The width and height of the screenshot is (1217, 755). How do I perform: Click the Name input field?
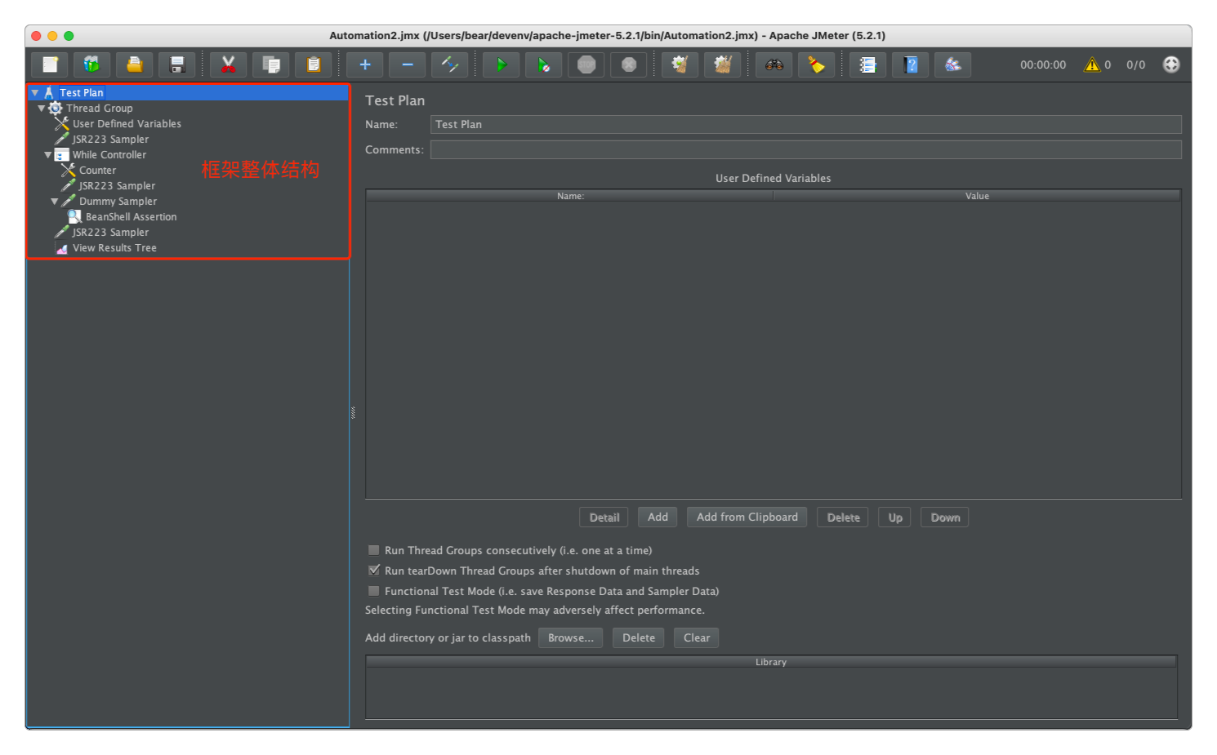[x=805, y=125]
